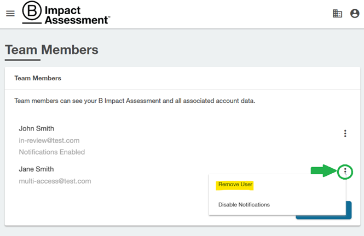
Task: Click the partially hidden blue button
Action: 348,210
